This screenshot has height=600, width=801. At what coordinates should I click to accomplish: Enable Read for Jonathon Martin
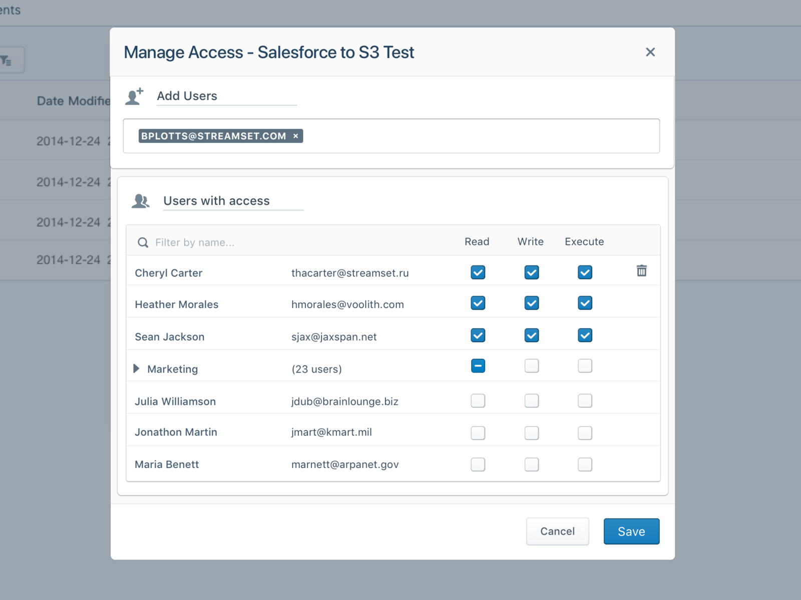[x=478, y=432]
